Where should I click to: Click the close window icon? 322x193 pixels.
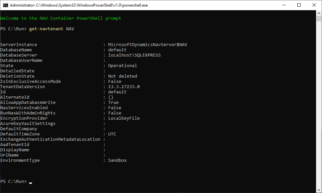(x=313, y=5)
